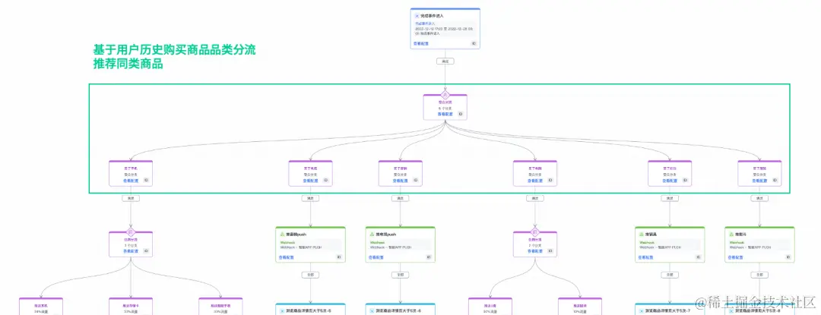Select the 买了电视 audience branch title
This screenshot has width=821, height=315.
(310, 169)
